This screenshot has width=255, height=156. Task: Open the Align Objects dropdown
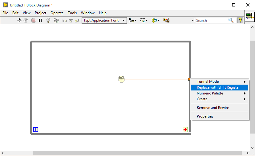click(133, 20)
